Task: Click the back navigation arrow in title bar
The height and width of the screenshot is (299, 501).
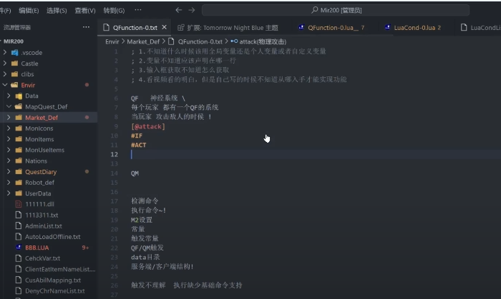Action: pos(177,11)
